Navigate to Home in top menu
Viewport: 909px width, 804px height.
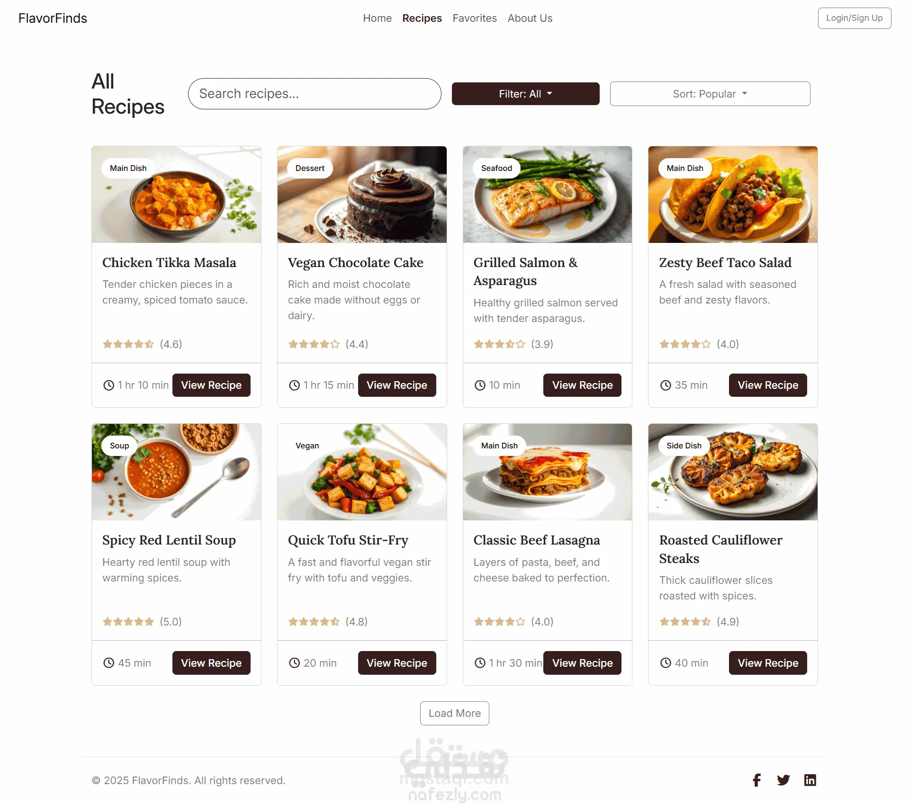coord(377,18)
